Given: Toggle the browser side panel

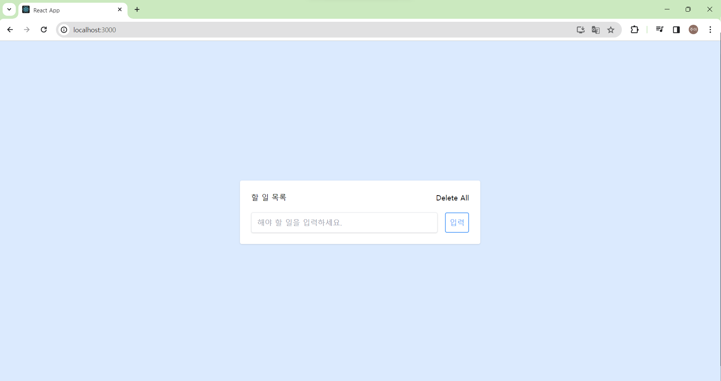Looking at the screenshot, I should click(x=676, y=30).
